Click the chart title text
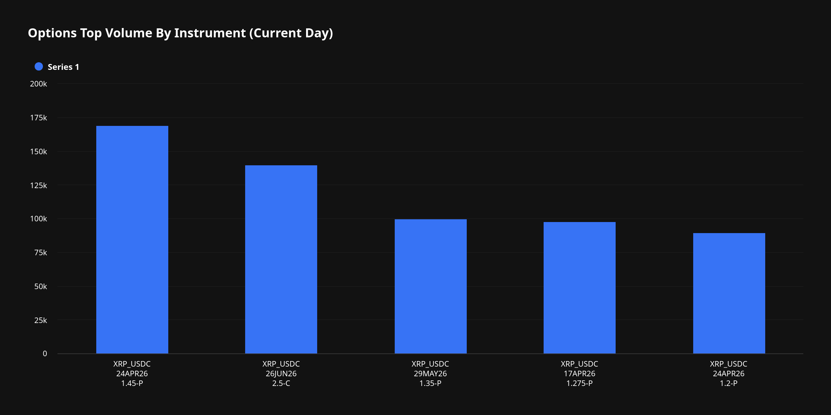This screenshot has height=415, width=831. coord(180,33)
